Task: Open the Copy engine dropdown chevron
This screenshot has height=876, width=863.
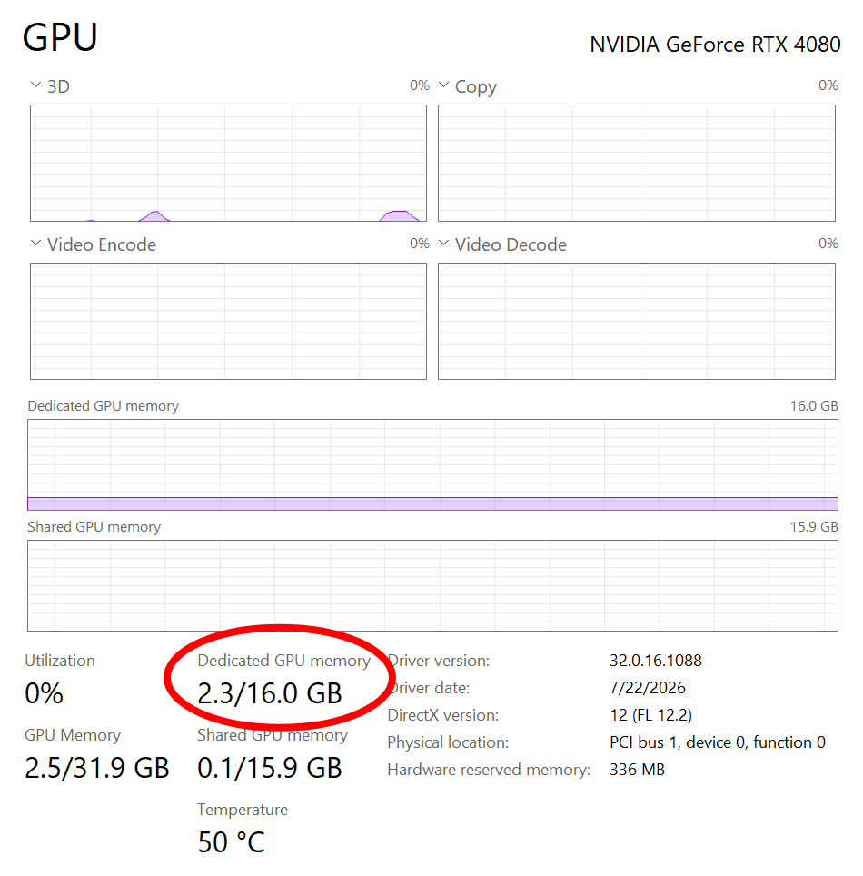Action: pyautogui.click(x=443, y=85)
